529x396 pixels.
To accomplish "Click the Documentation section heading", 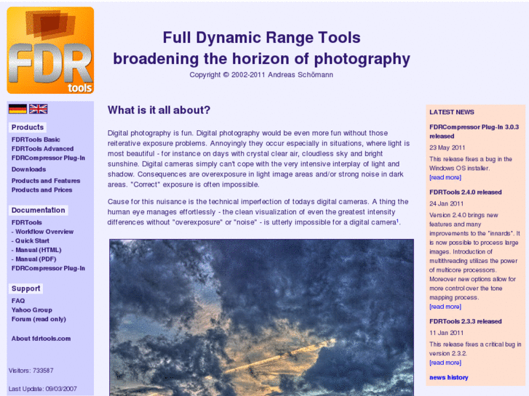I will pyautogui.click(x=39, y=210).
